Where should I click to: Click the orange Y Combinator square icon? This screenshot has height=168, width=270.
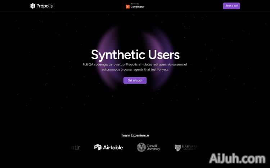point(127,6)
